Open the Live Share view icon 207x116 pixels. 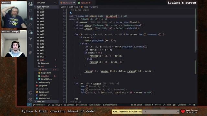click(x=30, y=53)
